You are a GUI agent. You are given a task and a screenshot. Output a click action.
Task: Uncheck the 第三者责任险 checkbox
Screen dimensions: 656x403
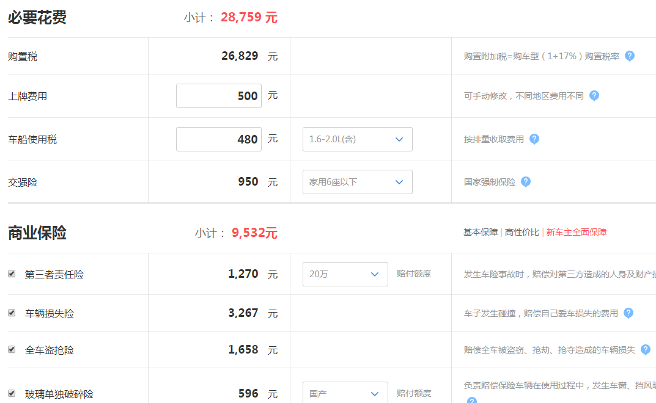pos(12,274)
